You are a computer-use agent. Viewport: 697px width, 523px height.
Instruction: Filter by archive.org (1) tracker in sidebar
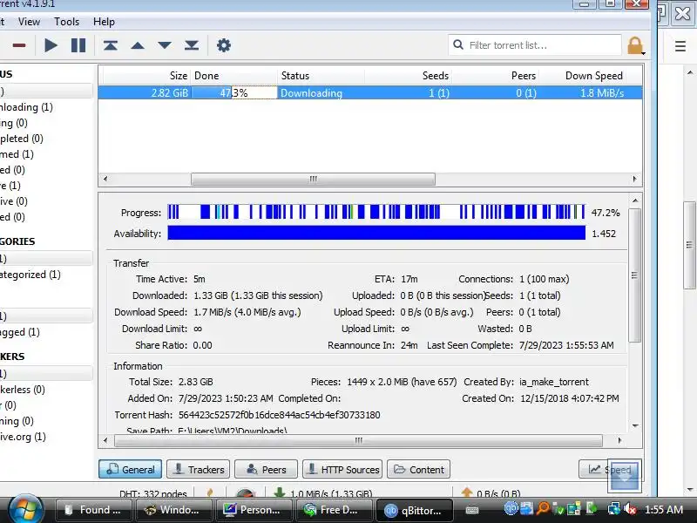[23, 437]
